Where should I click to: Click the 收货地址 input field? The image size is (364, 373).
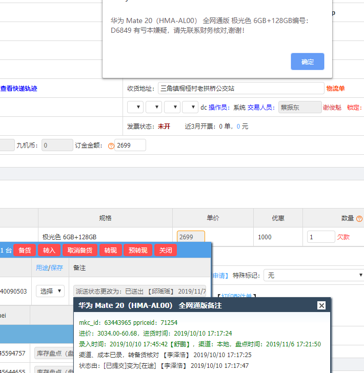[x=241, y=88]
